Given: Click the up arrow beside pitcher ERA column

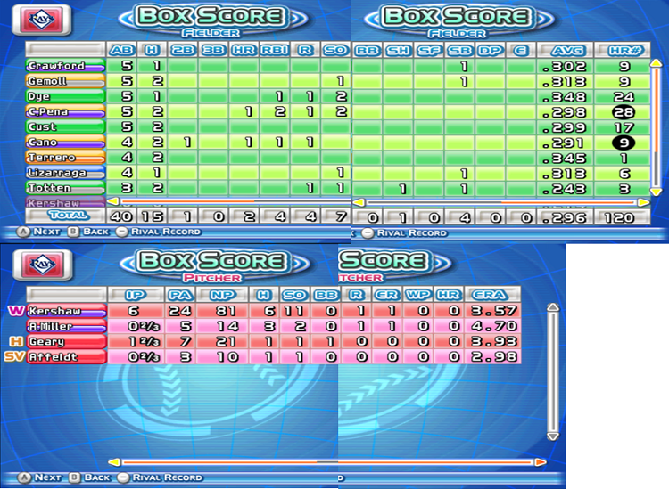Looking at the screenshot, I should [553, 307].
